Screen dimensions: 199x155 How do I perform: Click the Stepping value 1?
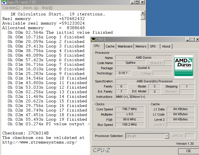(x=187, y=86)
